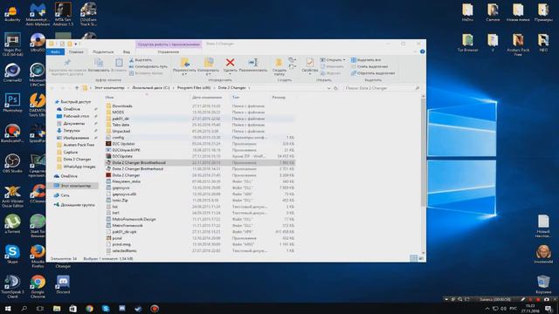Click Open (Открыть) in the ribbon
The image size is (559, 314).
coord(331,60)
